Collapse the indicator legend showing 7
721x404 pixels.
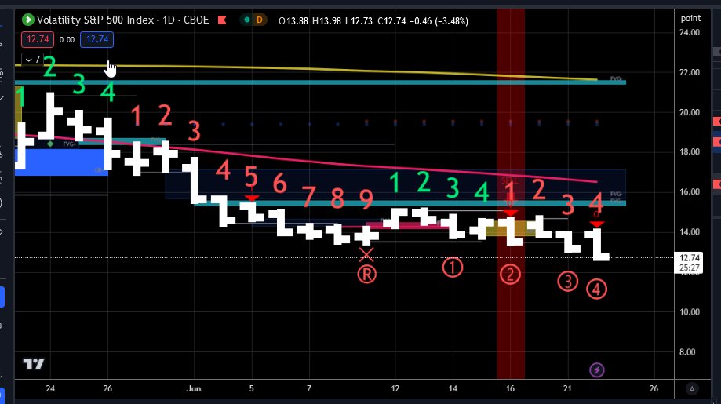click(x=33, y=60)
